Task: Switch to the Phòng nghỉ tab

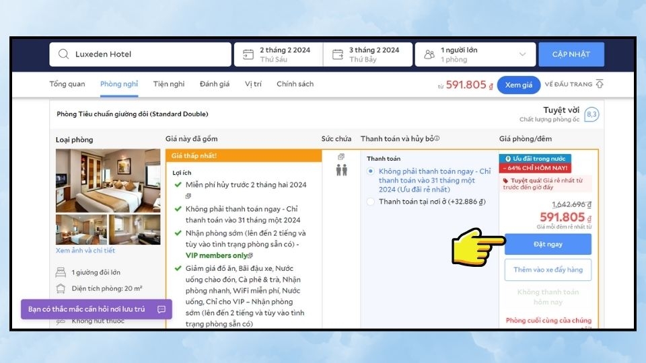Action: pyautogui.click(x=119, y=84)
